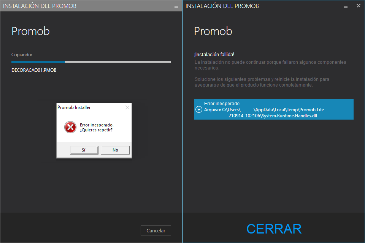Click the Promob heading in left window
The image size is (365, 243).
(x=31, y=31)
